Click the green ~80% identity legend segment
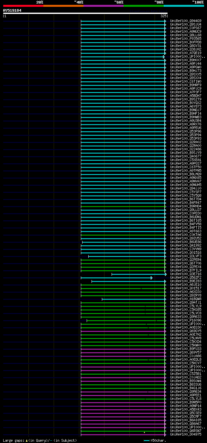Screen dimensions: 207x443 click(x=144, y=6)
